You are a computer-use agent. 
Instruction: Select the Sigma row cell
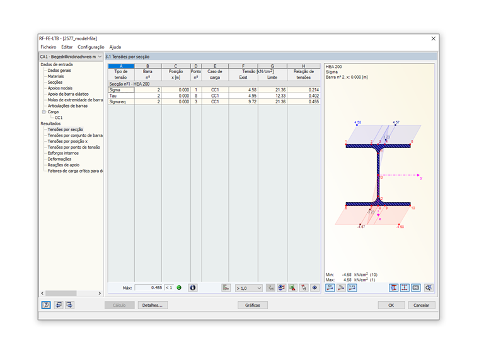pyautogui.click(x=121, y=89)
